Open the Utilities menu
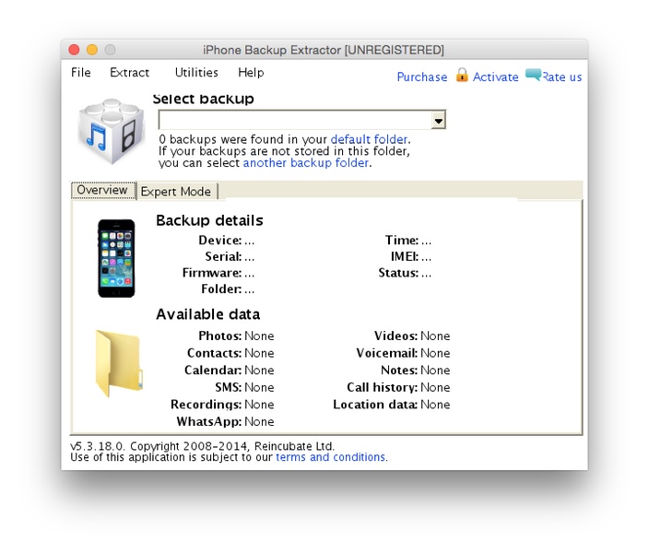649x553 pixels. point(196,73)
